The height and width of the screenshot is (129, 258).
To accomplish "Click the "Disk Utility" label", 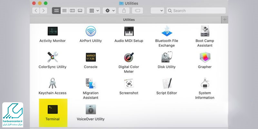I will [167, 67].
